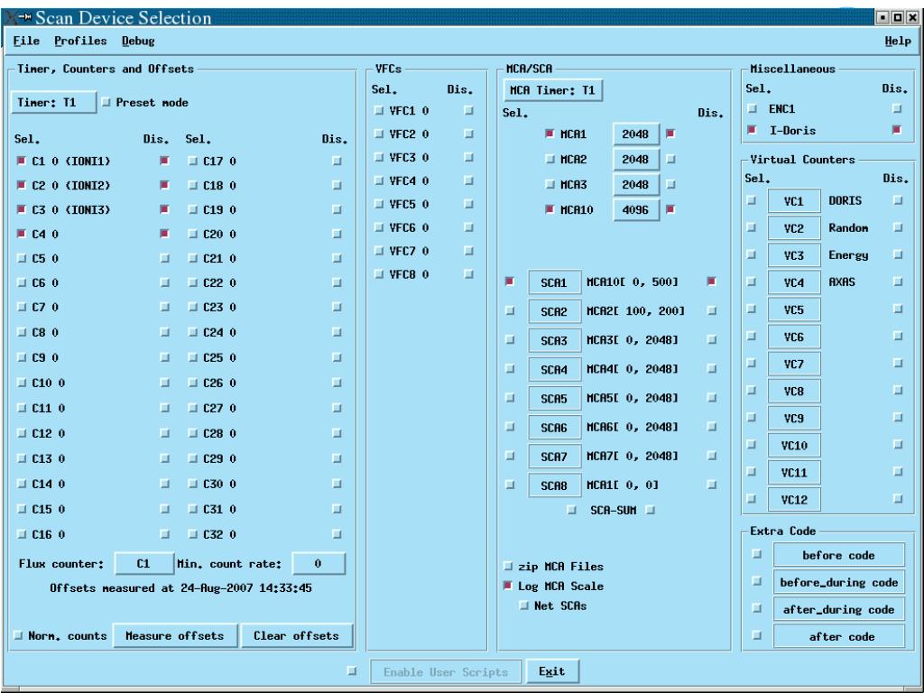The width and height of the screenshot is (924, 693).
Task: Select VC4 AXAS Sel. checkbox
Action: pyautogui.click(x=752, y=282)
